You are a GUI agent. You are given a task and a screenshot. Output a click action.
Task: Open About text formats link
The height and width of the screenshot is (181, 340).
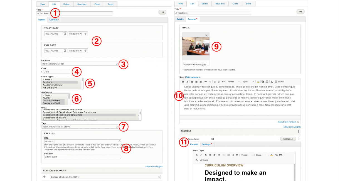(287, 122)
